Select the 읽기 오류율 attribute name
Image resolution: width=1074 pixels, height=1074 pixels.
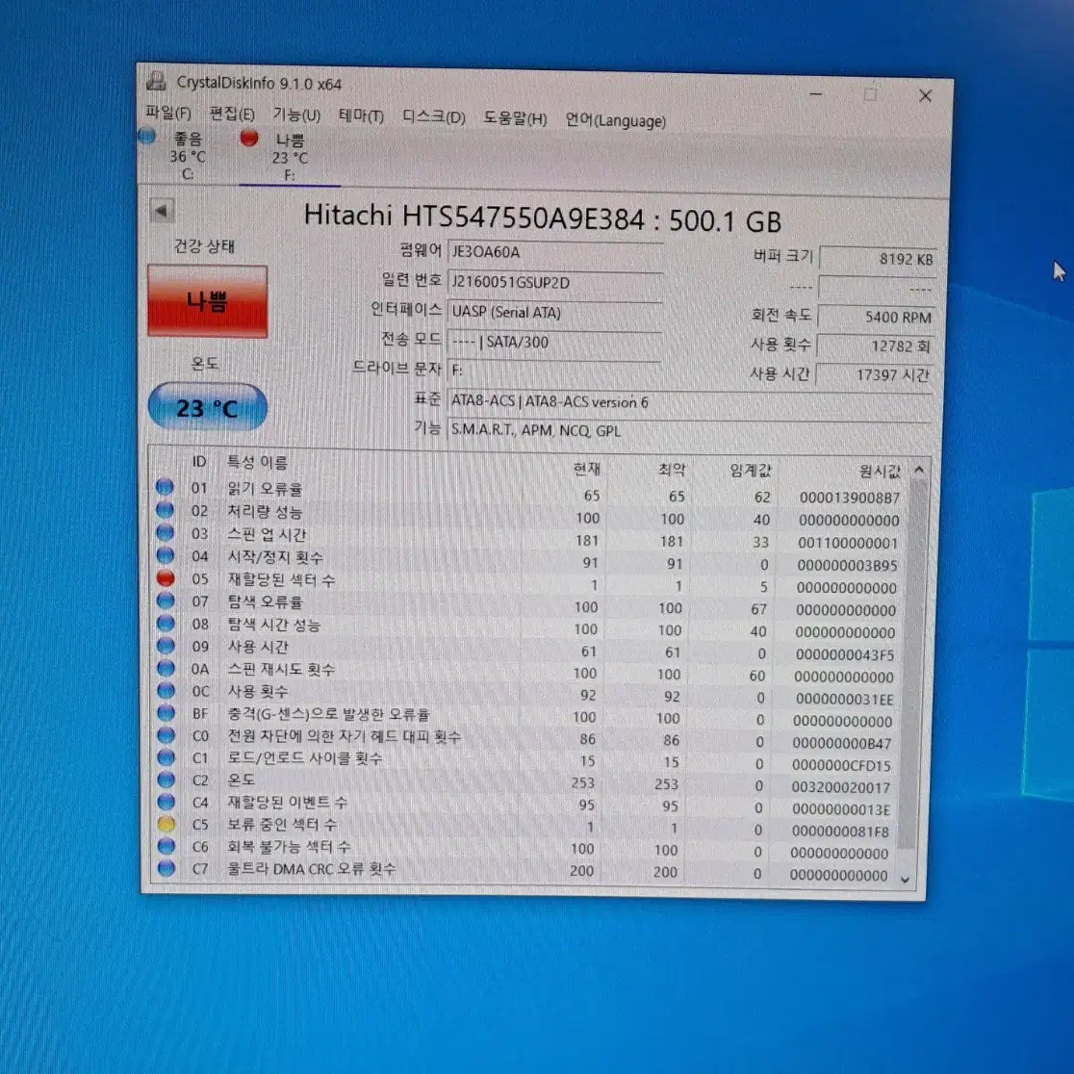265,488
